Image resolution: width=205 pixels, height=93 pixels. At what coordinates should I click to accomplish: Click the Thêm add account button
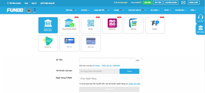pos(129,71)
